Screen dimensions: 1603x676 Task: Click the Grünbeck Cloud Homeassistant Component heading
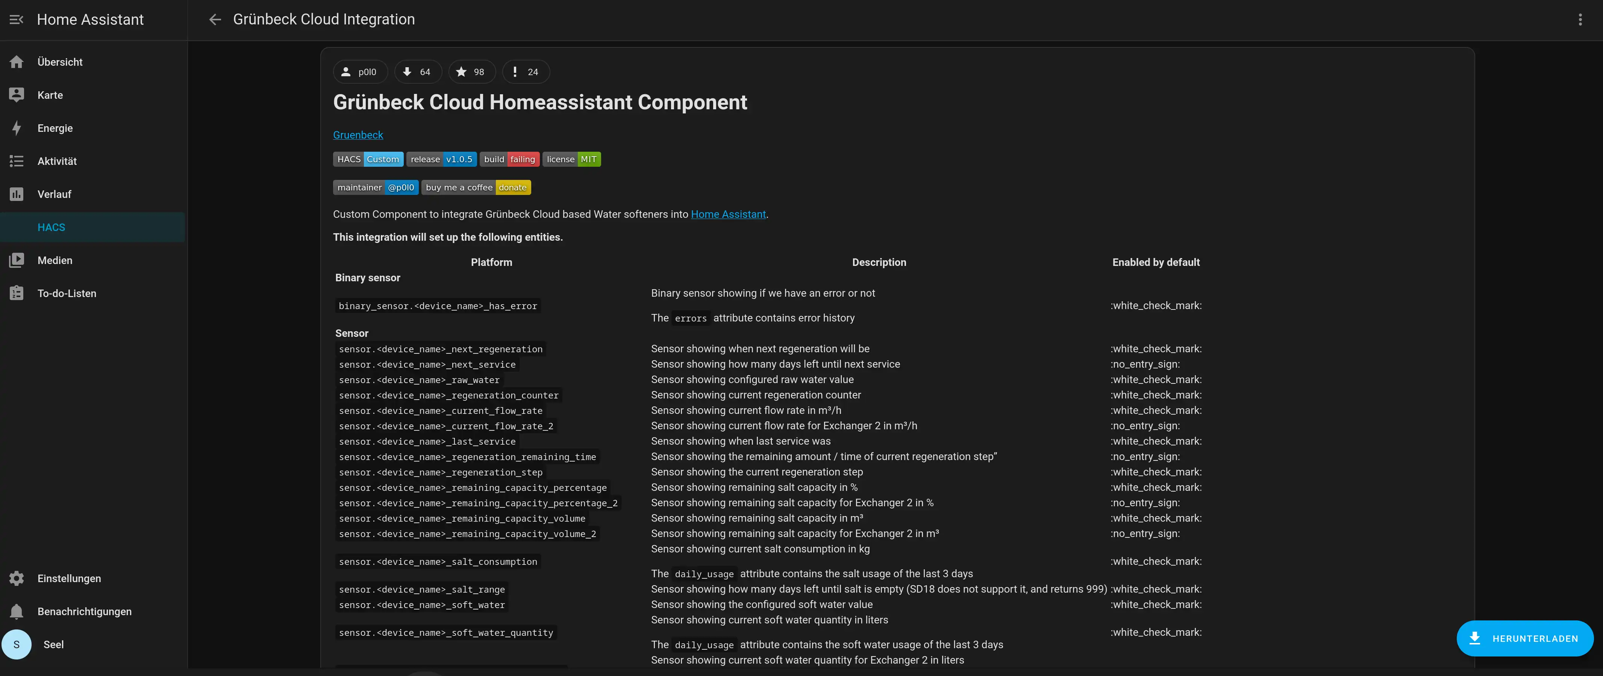[540, 102]
